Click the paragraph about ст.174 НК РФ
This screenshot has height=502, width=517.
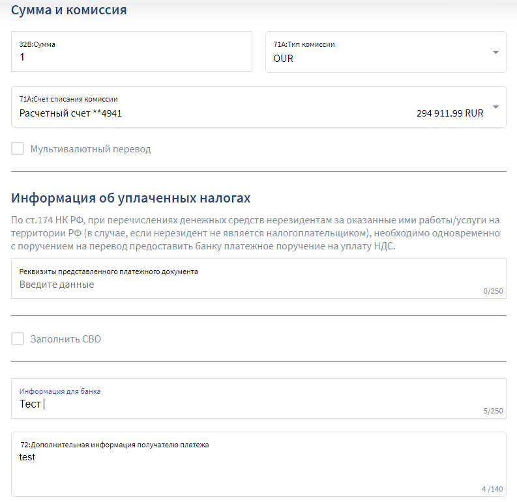coord(256,233)
